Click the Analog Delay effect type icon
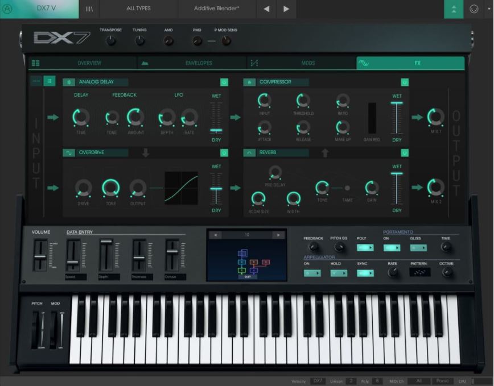 (69, 82)
